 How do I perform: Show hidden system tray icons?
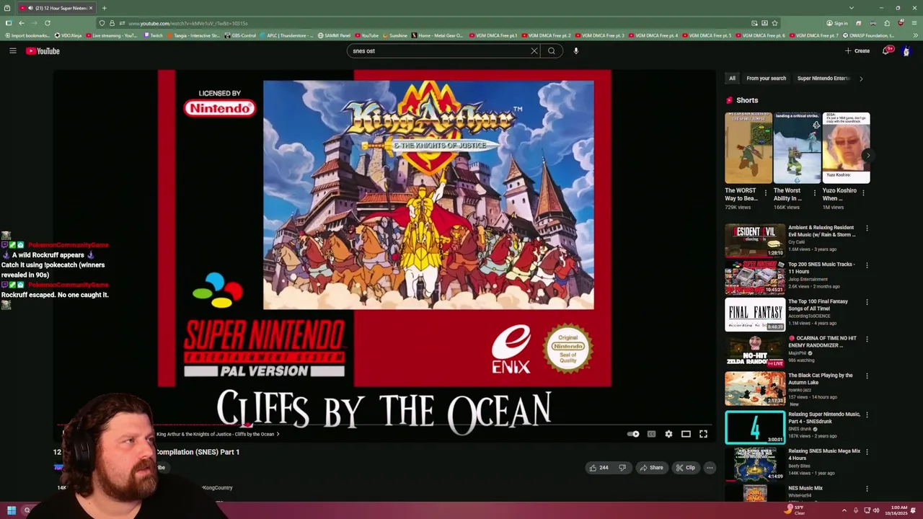coord(844,510)
